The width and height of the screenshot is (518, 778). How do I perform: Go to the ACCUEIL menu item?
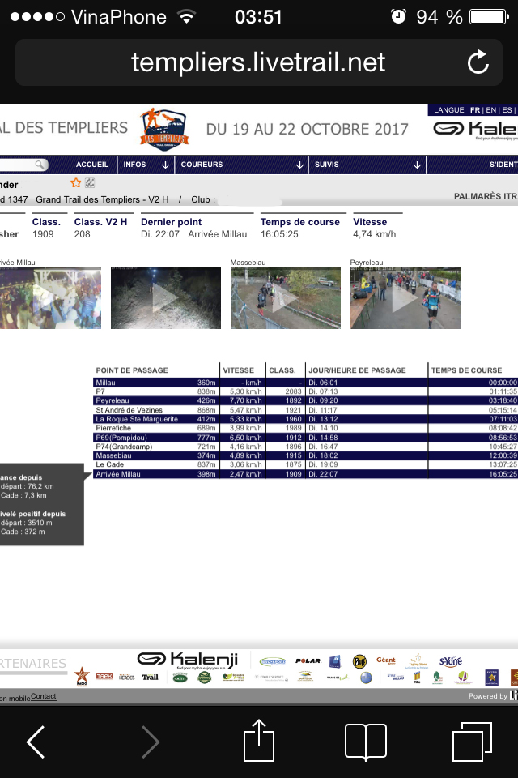click(91, 165)
